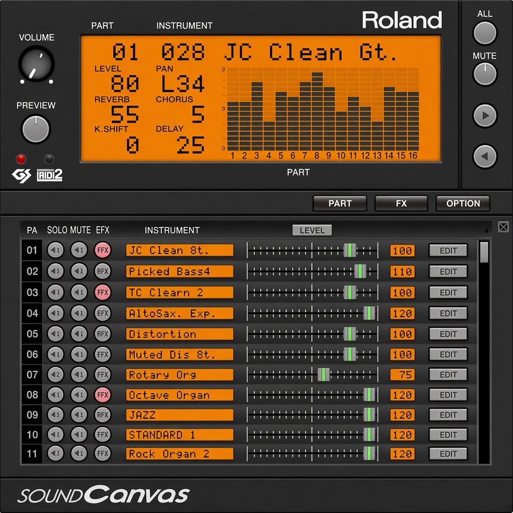
Task: Toggle EFX for part 03
Action: (103, 292)
